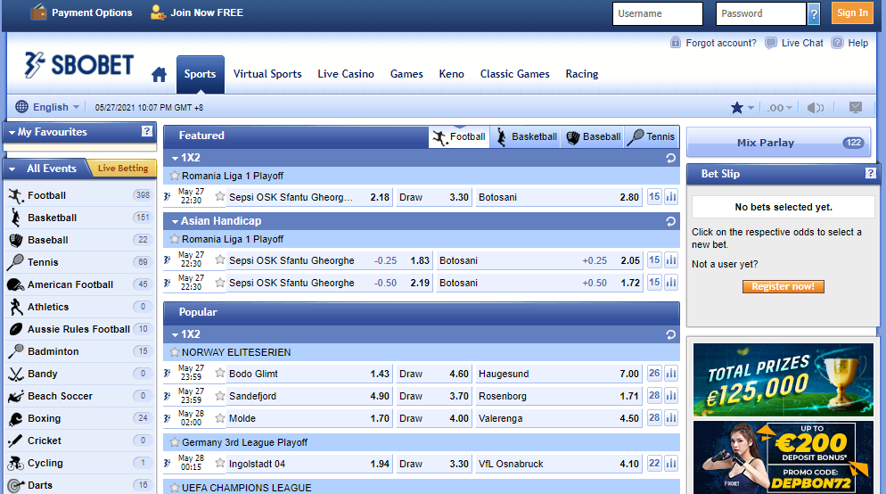The image size is (886, 494).
Task: Open Live Chat
Action: pyautogui.click(x=794, y=43)
